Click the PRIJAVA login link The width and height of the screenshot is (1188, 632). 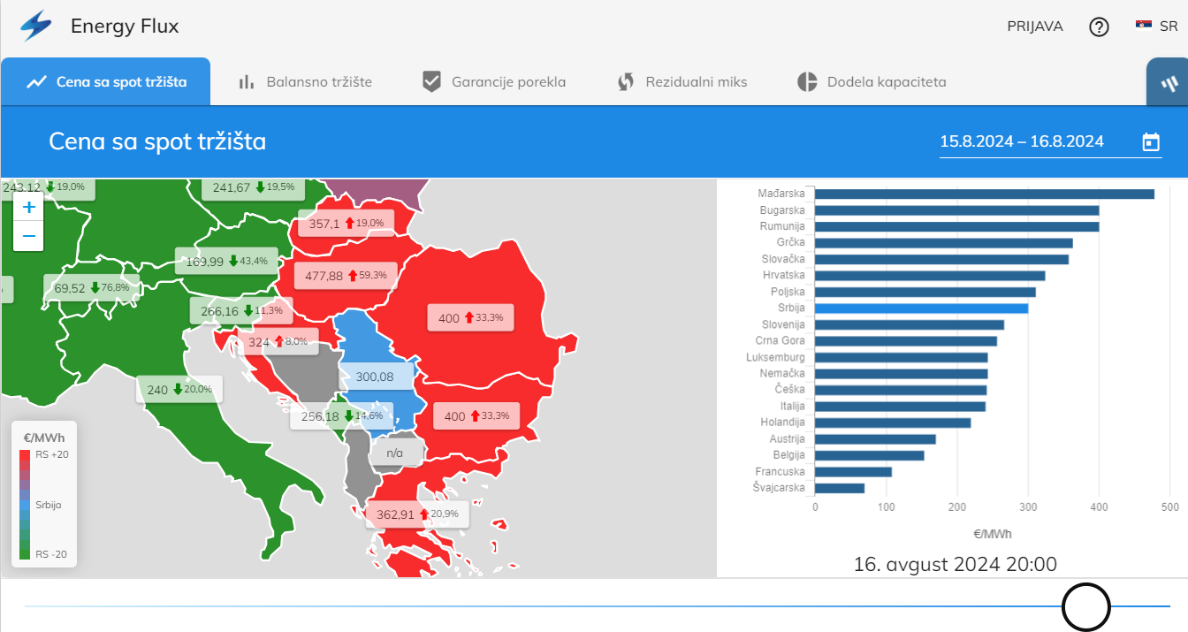pos(1034,27)
